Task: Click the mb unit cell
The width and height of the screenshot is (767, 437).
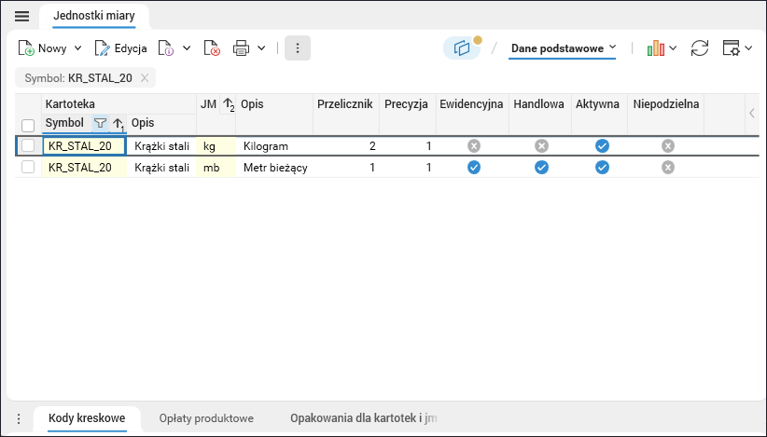Action: click(216, 168)
